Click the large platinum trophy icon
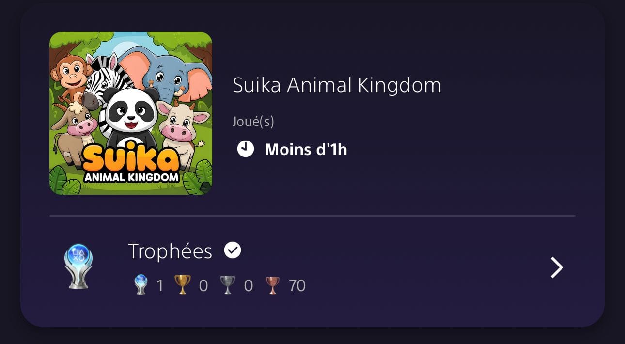 click(78, 266)
